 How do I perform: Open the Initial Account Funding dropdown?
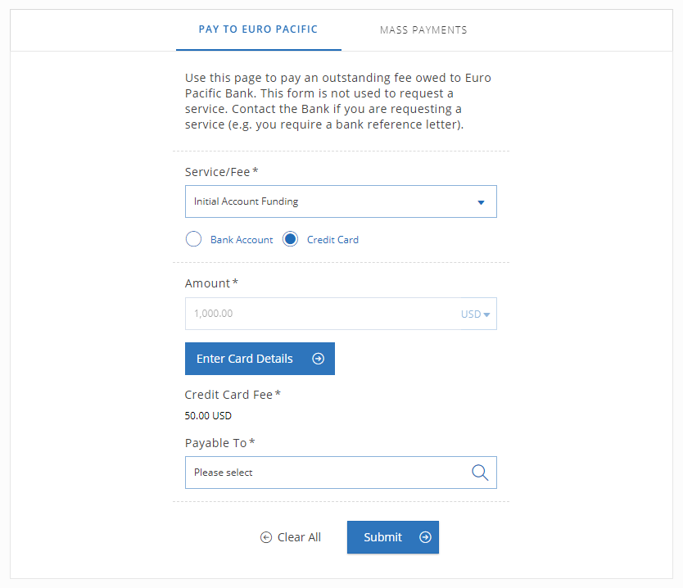point(341,201)
